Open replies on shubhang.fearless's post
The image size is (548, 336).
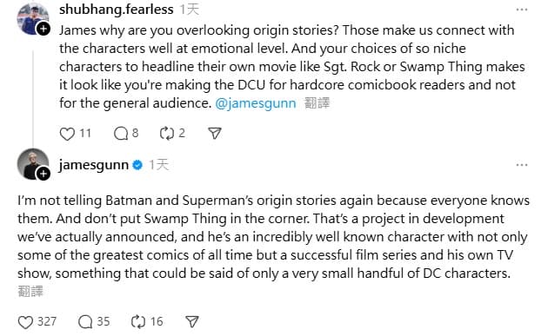[x=121, y=134]
